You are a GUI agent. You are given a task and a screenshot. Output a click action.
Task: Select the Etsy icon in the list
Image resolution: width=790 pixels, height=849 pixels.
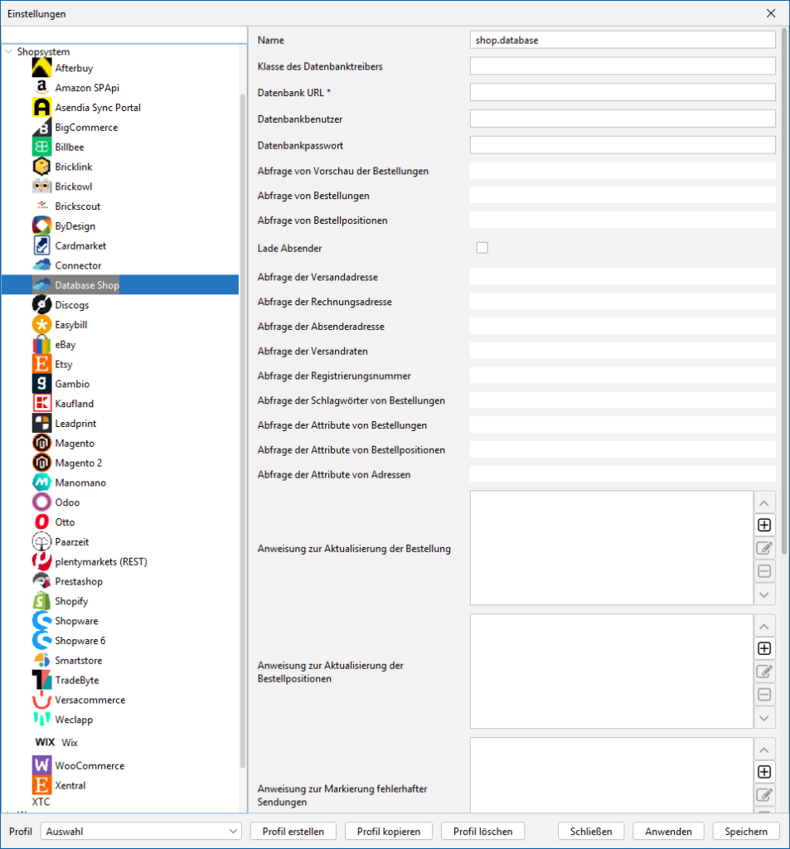pos(41,365)
